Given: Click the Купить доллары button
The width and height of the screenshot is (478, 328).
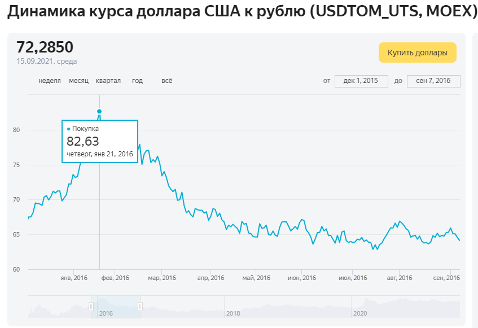Looking at the screenshot, I should point(418,53).
